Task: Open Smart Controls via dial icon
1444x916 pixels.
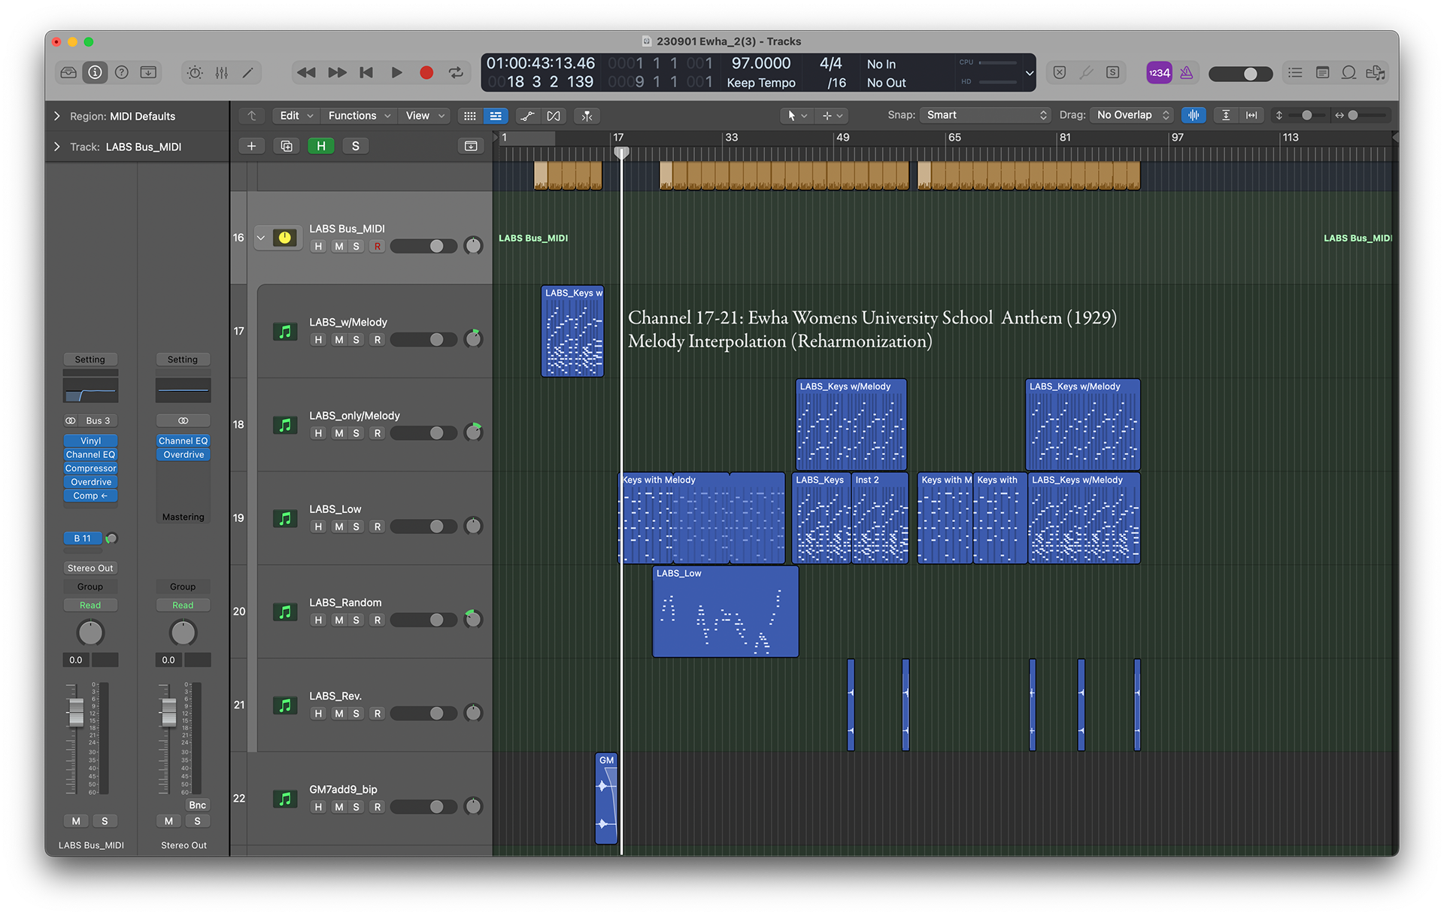Action: tap(195, 72)
